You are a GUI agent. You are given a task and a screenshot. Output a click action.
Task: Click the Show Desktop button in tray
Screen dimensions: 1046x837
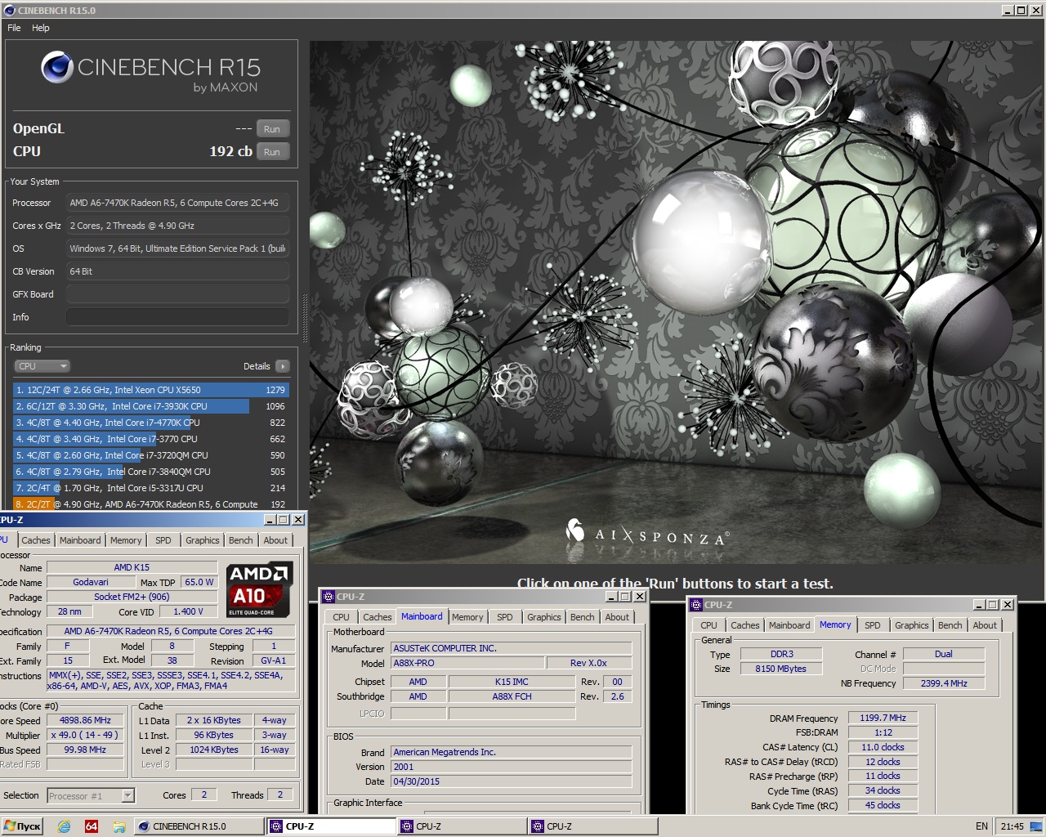tap(1035, 826)
